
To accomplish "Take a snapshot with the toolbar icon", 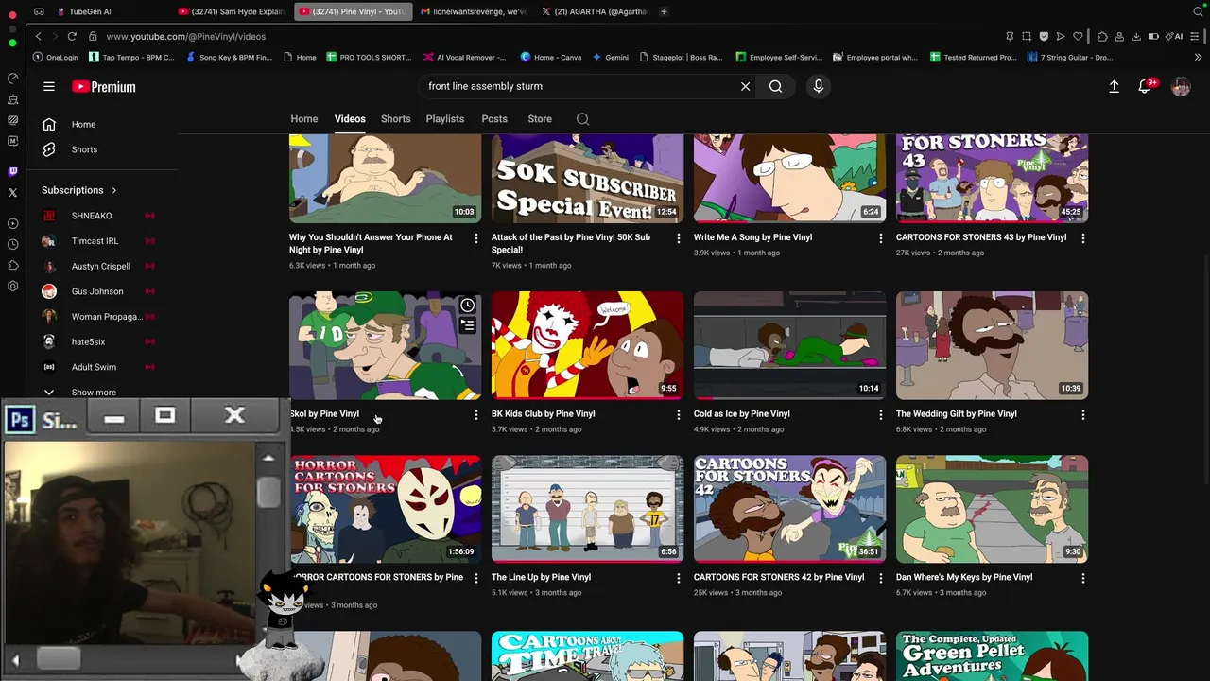I will (1027, 36).
